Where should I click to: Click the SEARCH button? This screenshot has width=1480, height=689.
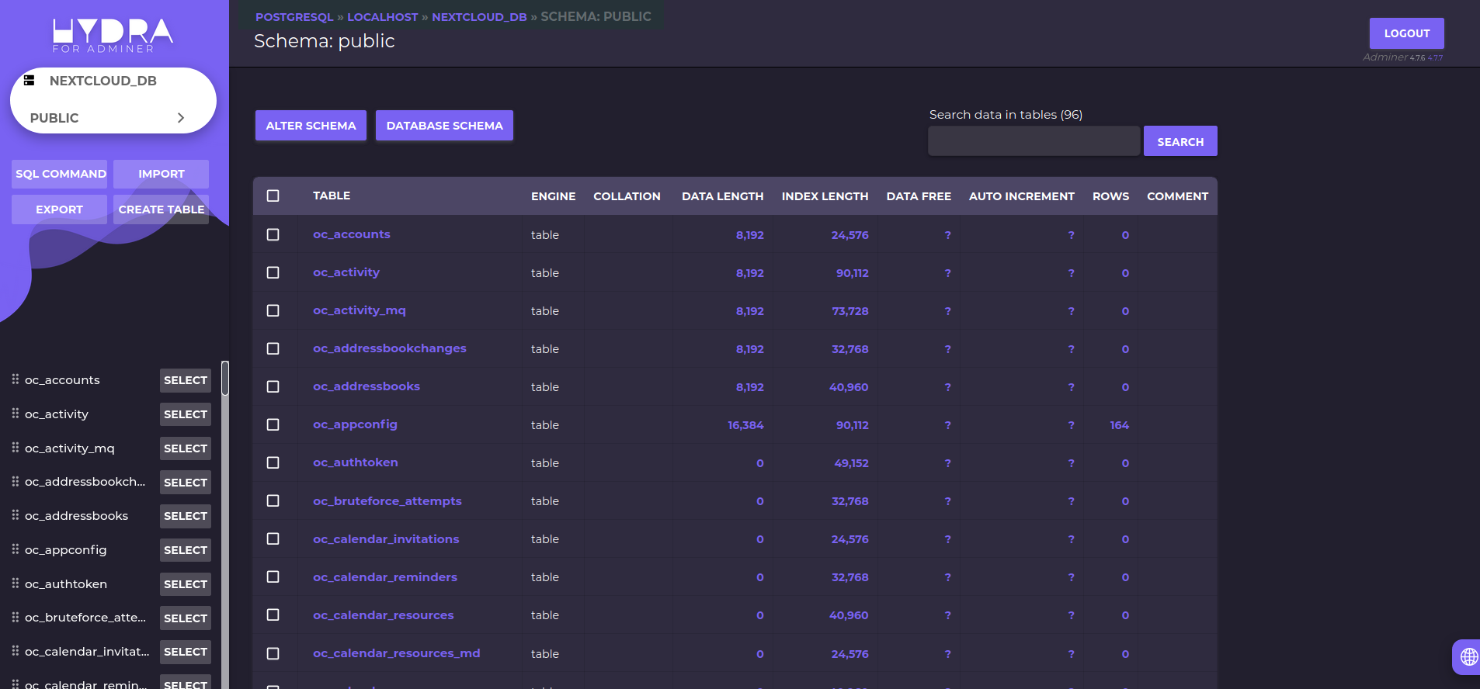tap(1180, 141)
